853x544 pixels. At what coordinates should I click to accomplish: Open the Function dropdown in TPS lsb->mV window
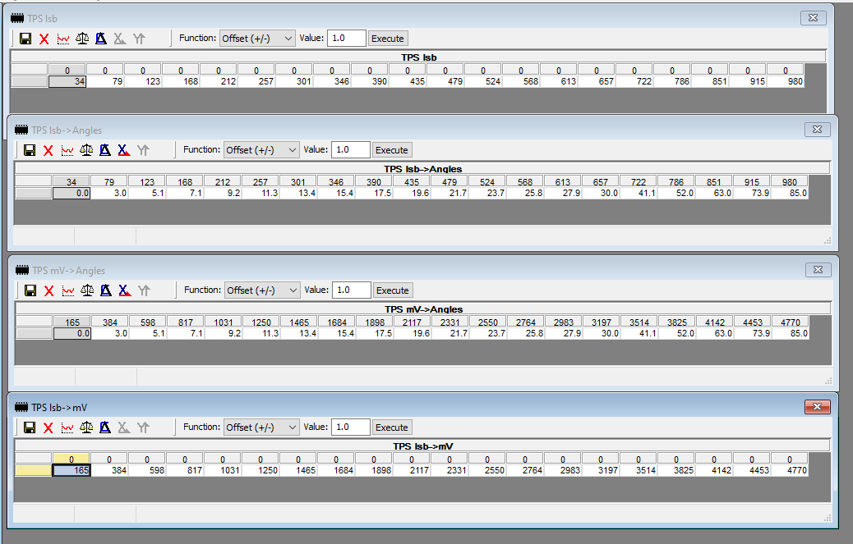262,427
